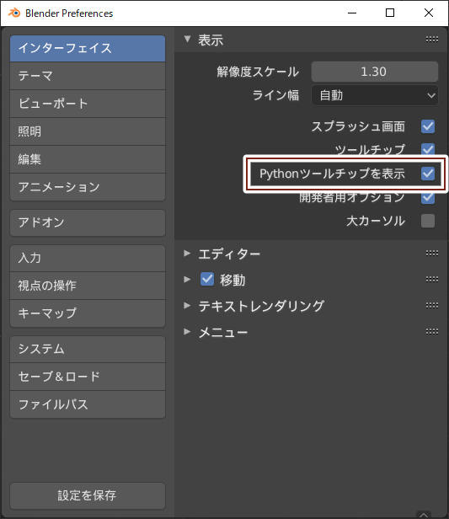Toggle the 開発者用オプション checkbox
This screenshot has width=449, height=519.
pyautogui.click(x=428, y=198)
